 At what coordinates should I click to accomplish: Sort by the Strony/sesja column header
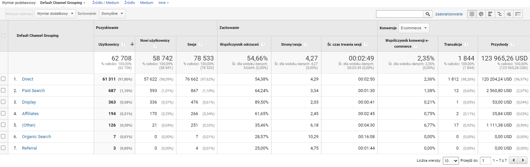coord(291,44)
